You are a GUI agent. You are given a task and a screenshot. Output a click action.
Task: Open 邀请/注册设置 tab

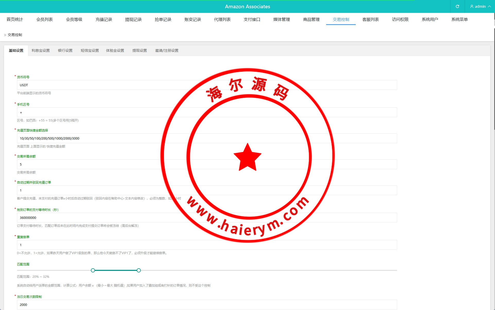pos(167,50)
